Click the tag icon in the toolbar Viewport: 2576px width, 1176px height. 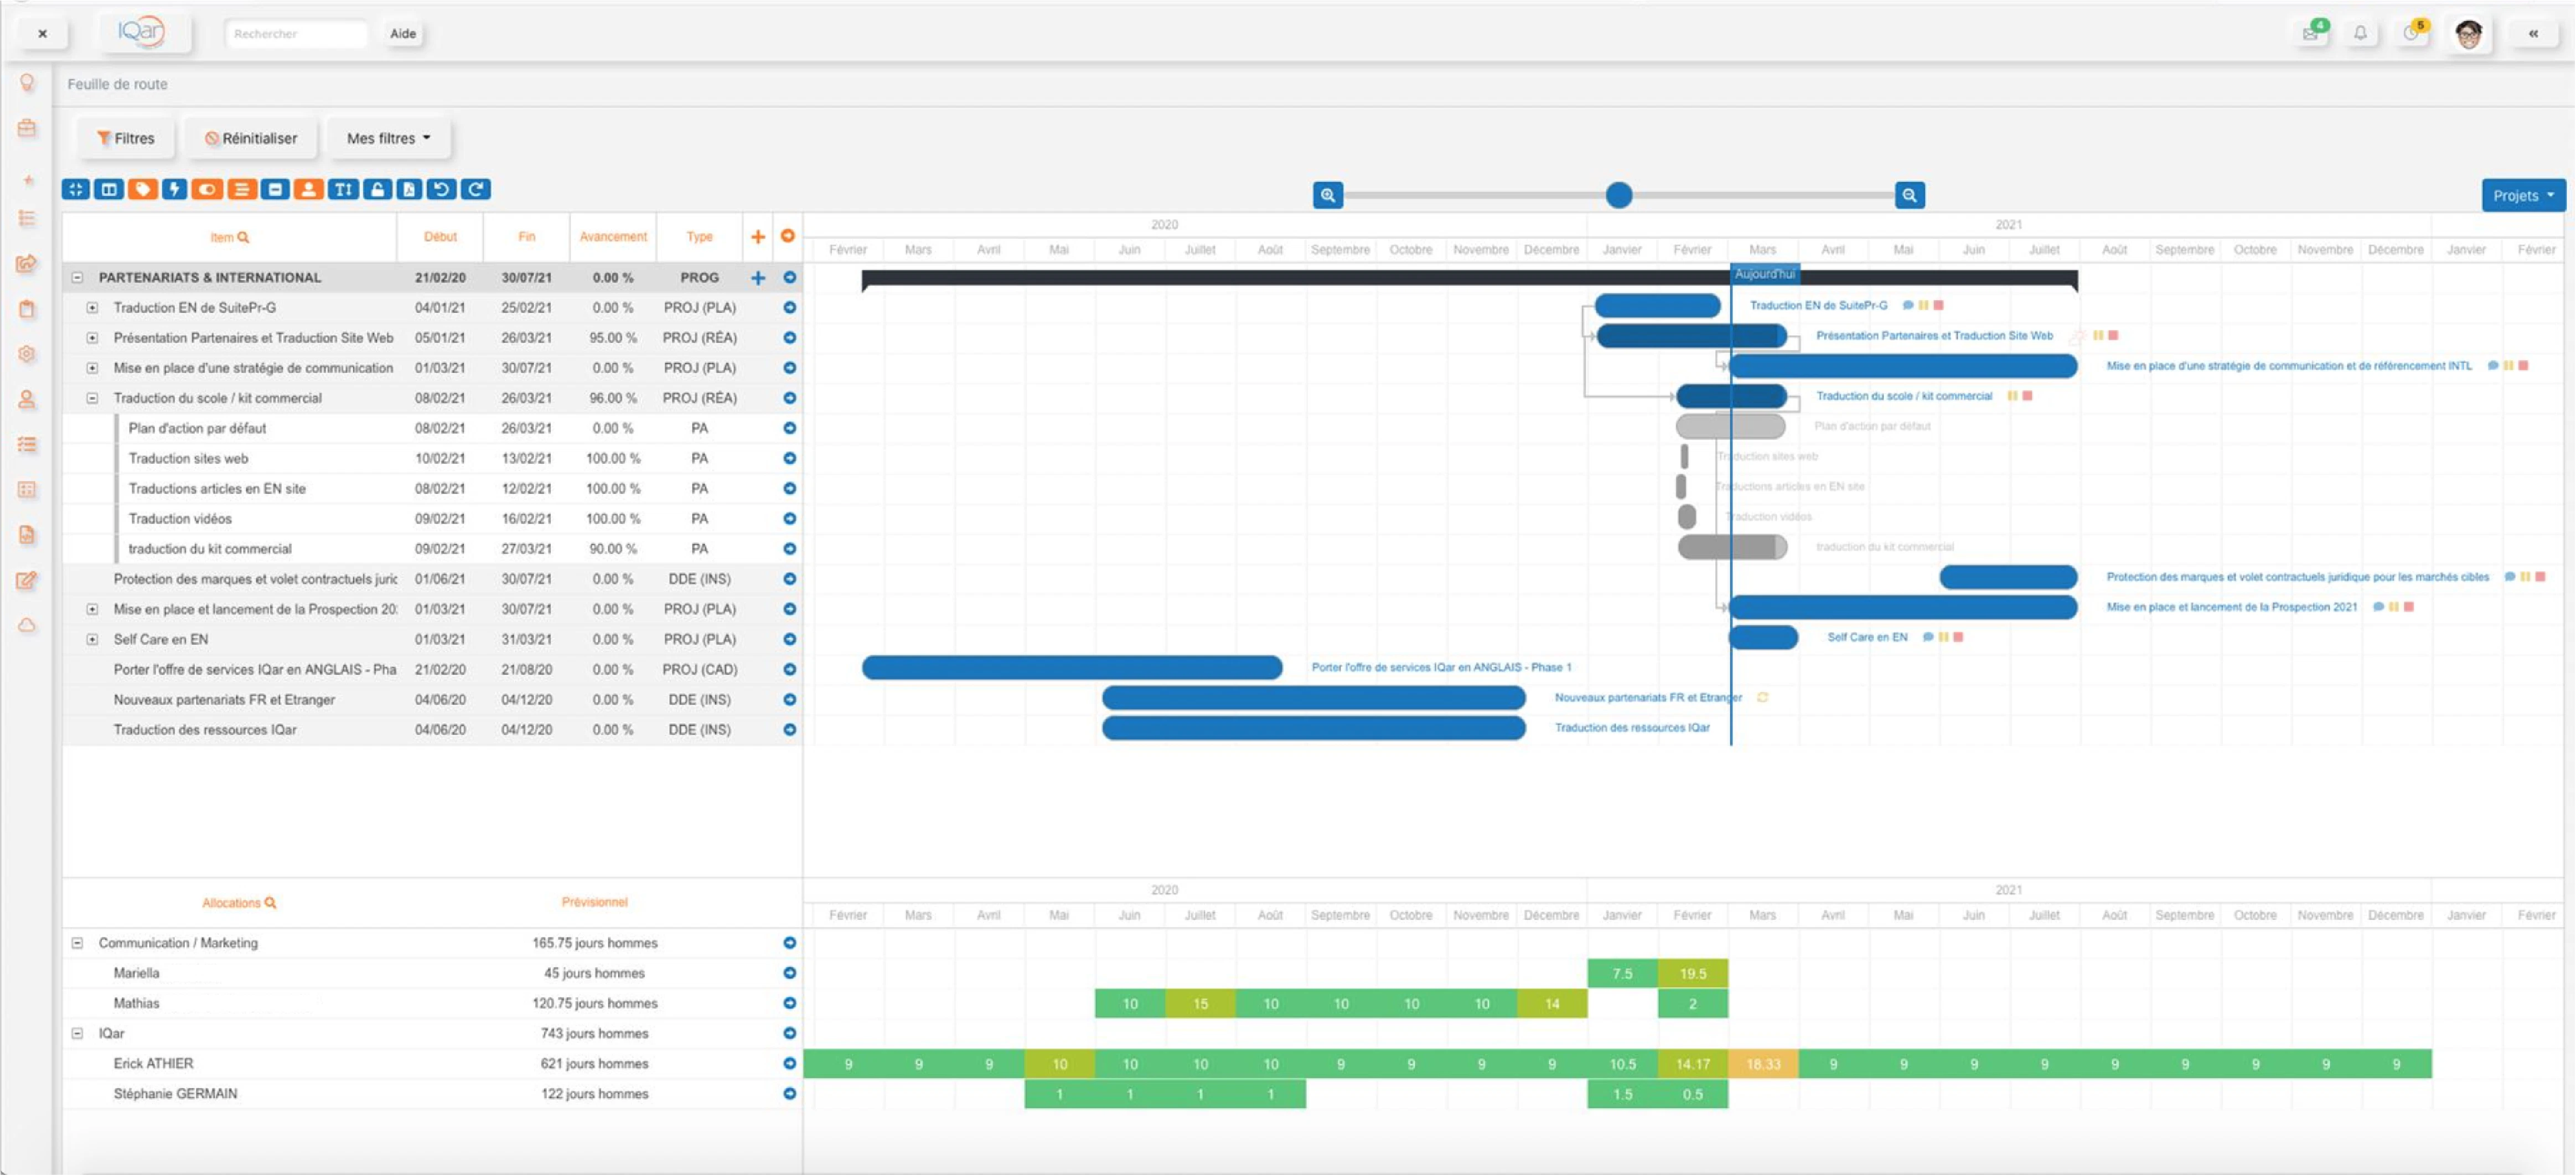tap(142, 189)
